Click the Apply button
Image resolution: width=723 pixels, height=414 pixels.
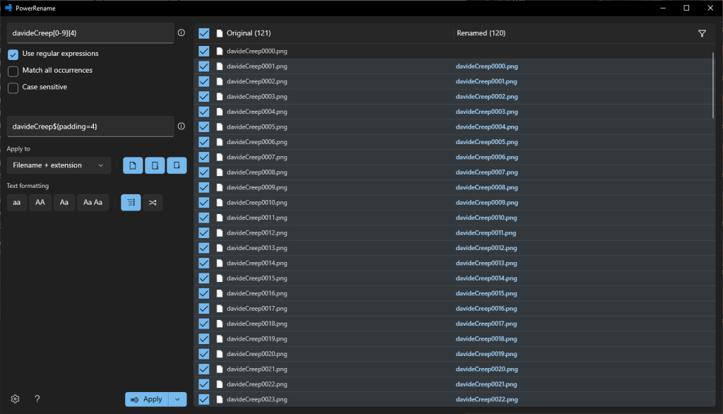(147, 399)
